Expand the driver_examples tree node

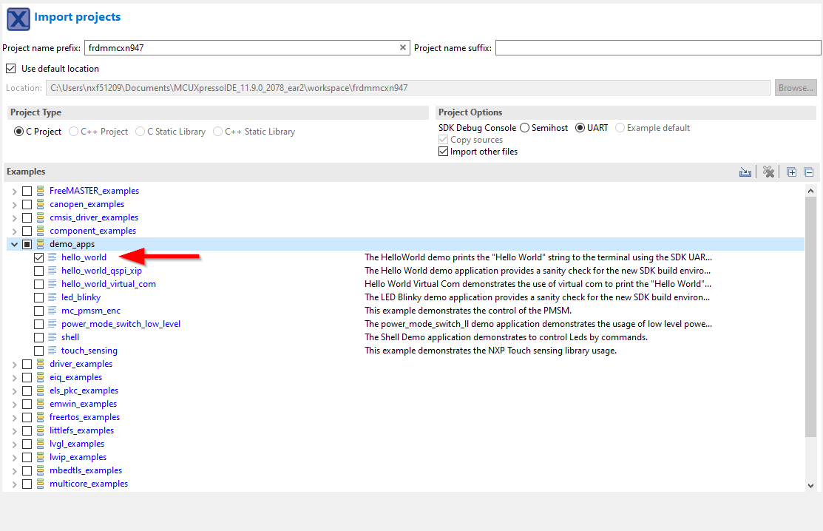tap(14, 364)
